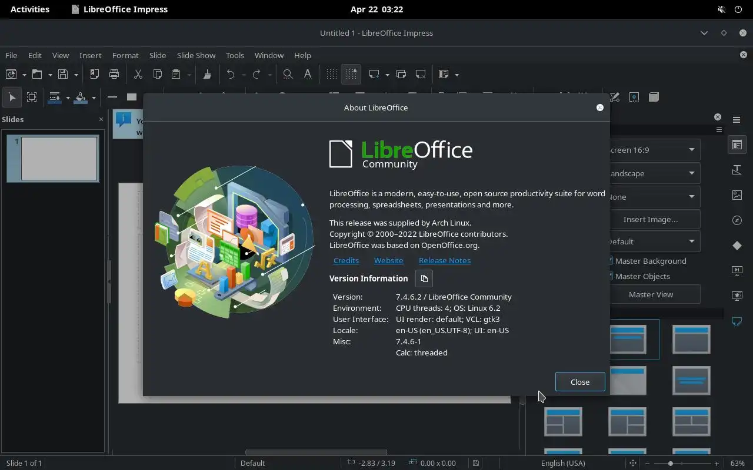
Task: Open sidebar Animation star icon
Action: 737,296
